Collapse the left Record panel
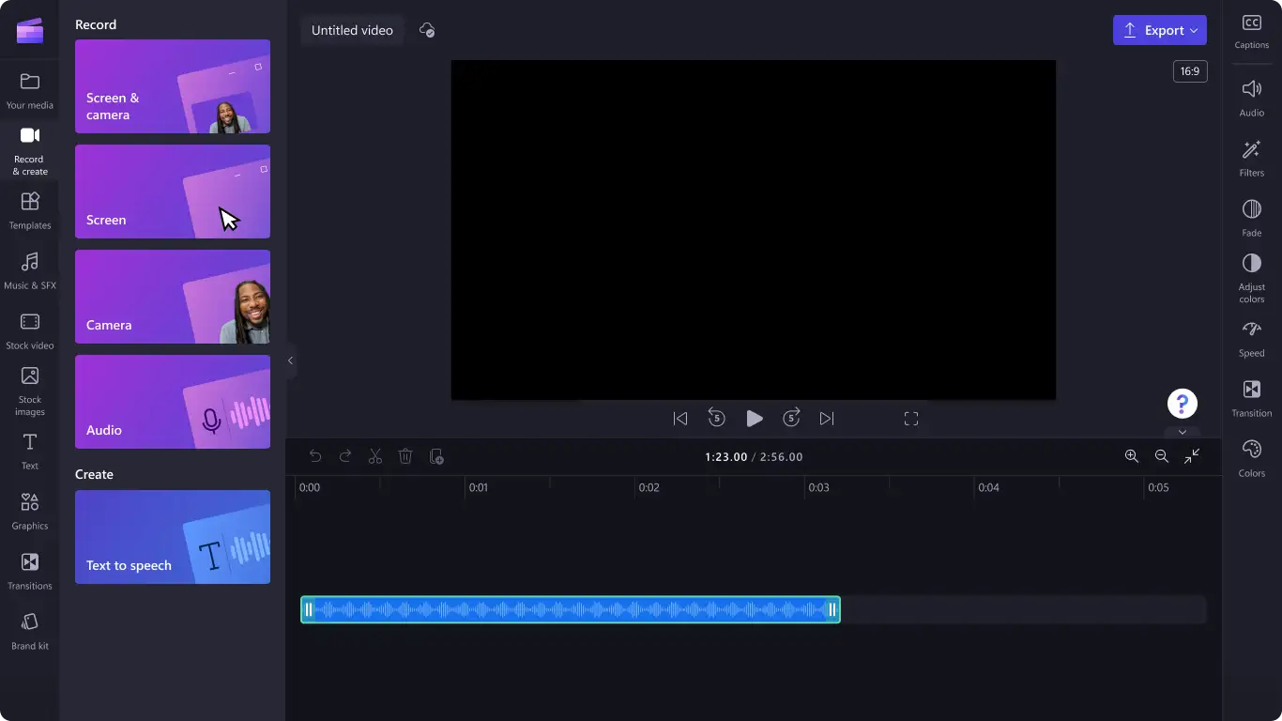 pos(290,360)
